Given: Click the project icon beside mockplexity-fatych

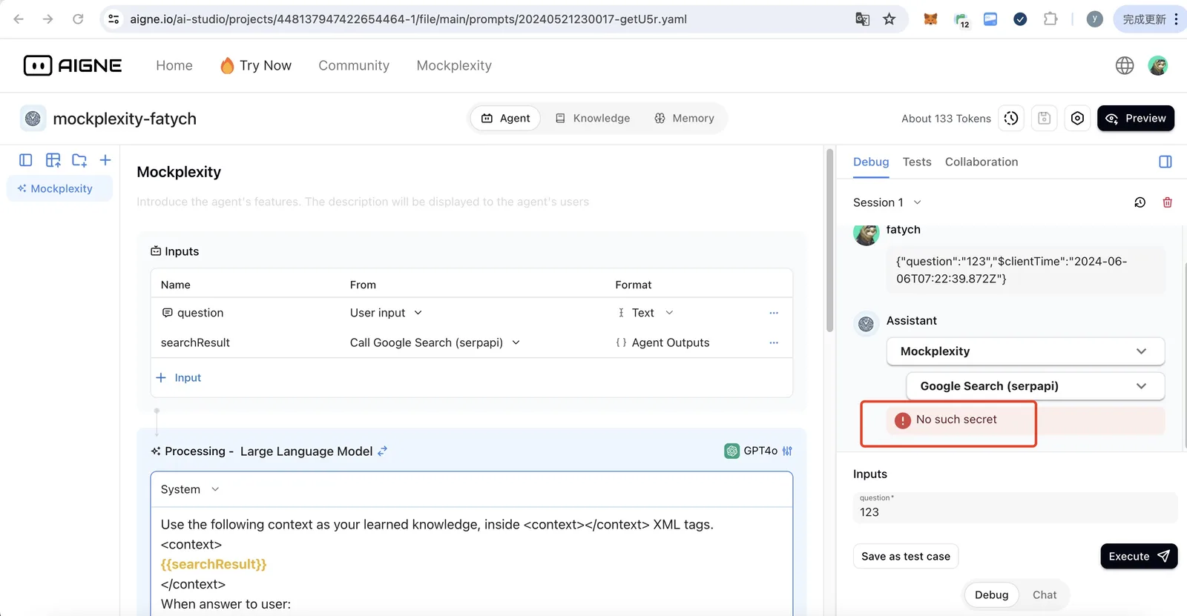Looking at the screenshot, I should click(x=33, y=119).
